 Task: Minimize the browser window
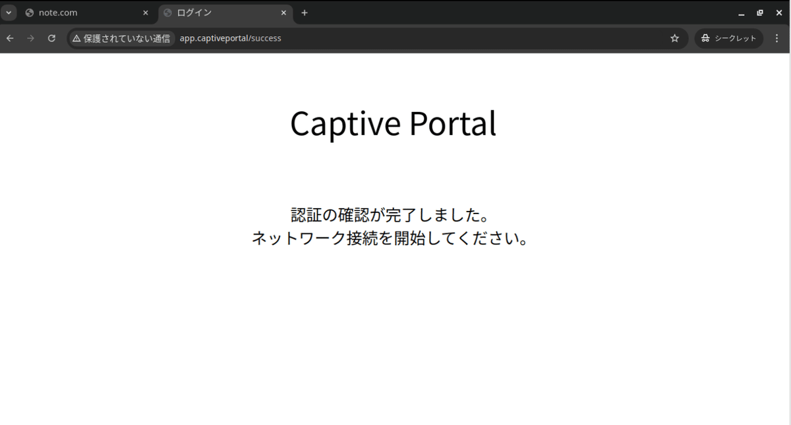742,12
